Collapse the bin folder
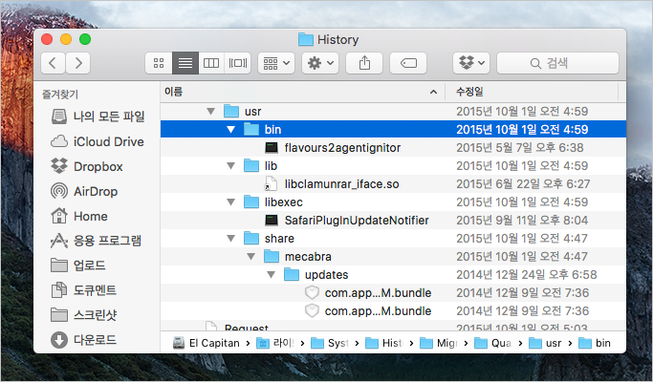Viewport: 653px width, 382px height. tap(231, 130)
